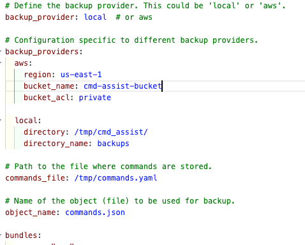305x245 pixels.
Task: Collapse the bundles fold arrow
Action: tap(1, 235)
